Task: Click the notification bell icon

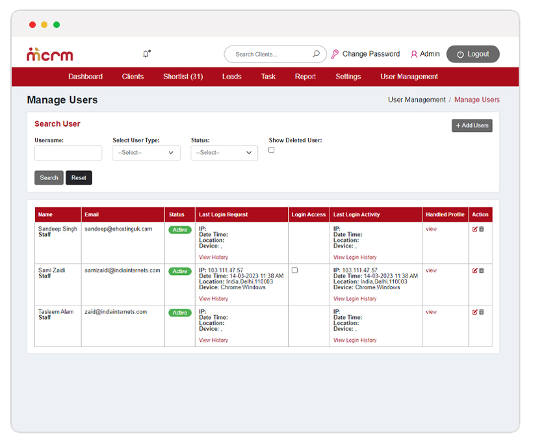Action: point(146,54)
